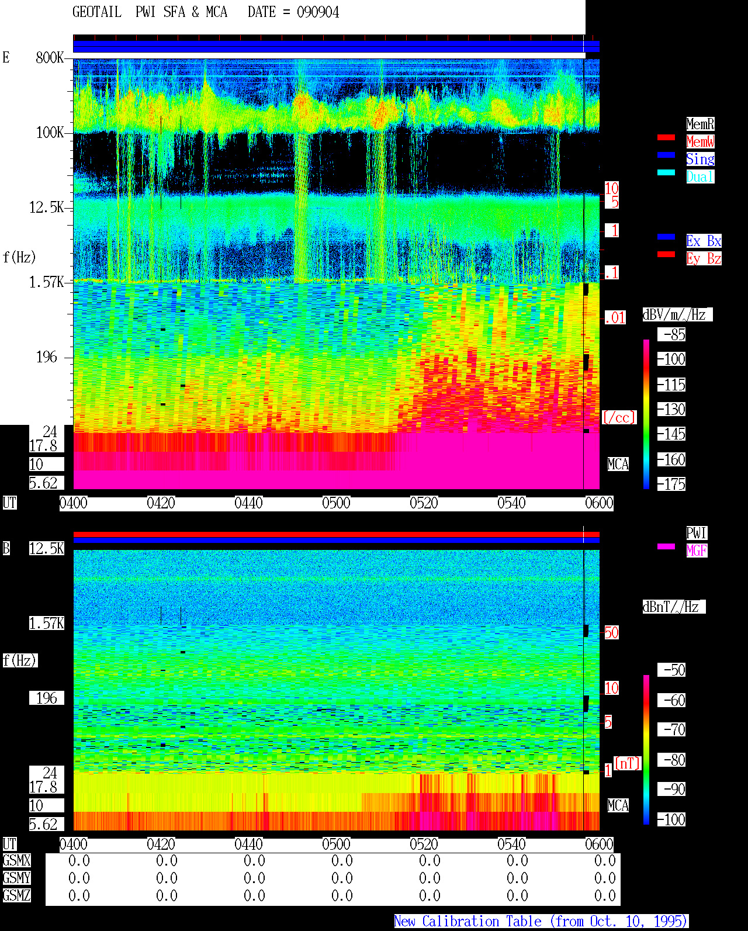Click the -80 colorbar value
This screenshot has width=748, height=931.
(671, 760)
